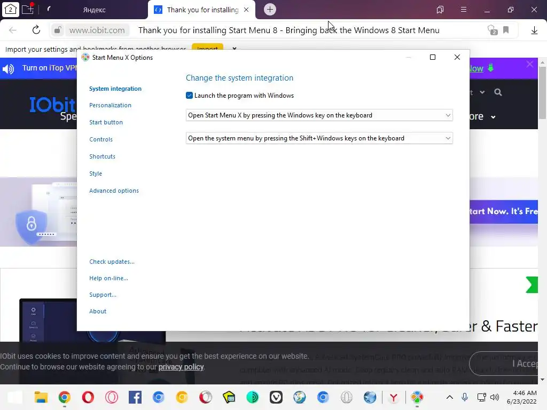The width and height of the screenshot is (547, 410).
Task: Open the privacy policy link in cookie notice
Action: click(x=181, y=367)
